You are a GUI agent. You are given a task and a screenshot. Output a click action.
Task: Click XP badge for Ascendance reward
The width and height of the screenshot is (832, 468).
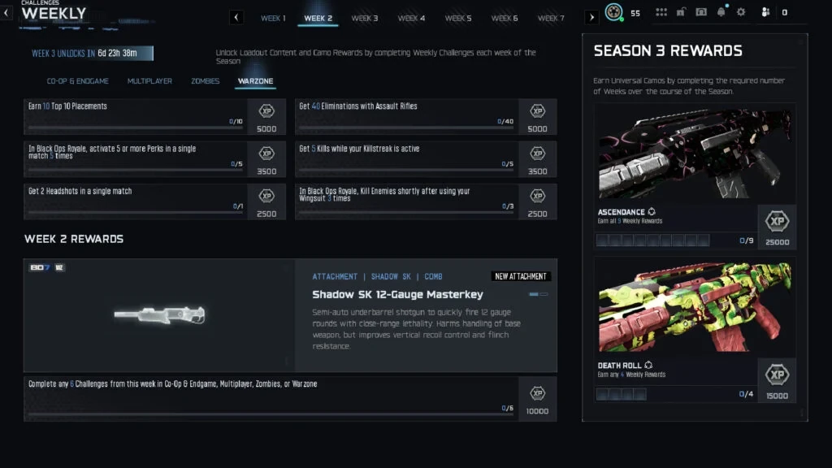(776, 226)
